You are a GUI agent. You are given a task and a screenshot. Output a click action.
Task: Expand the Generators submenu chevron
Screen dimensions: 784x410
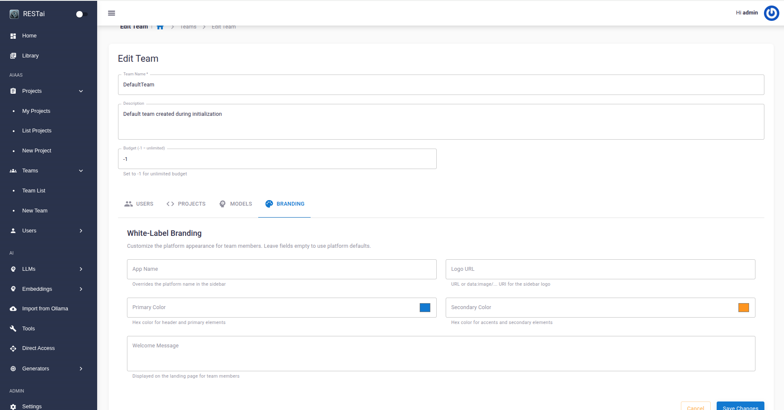click(x=81, y=369)
